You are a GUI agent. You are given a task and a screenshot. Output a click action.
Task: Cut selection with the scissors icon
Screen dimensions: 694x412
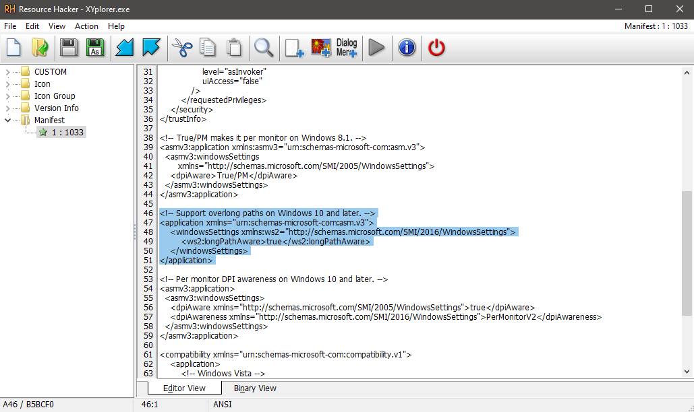coord(181,47)
